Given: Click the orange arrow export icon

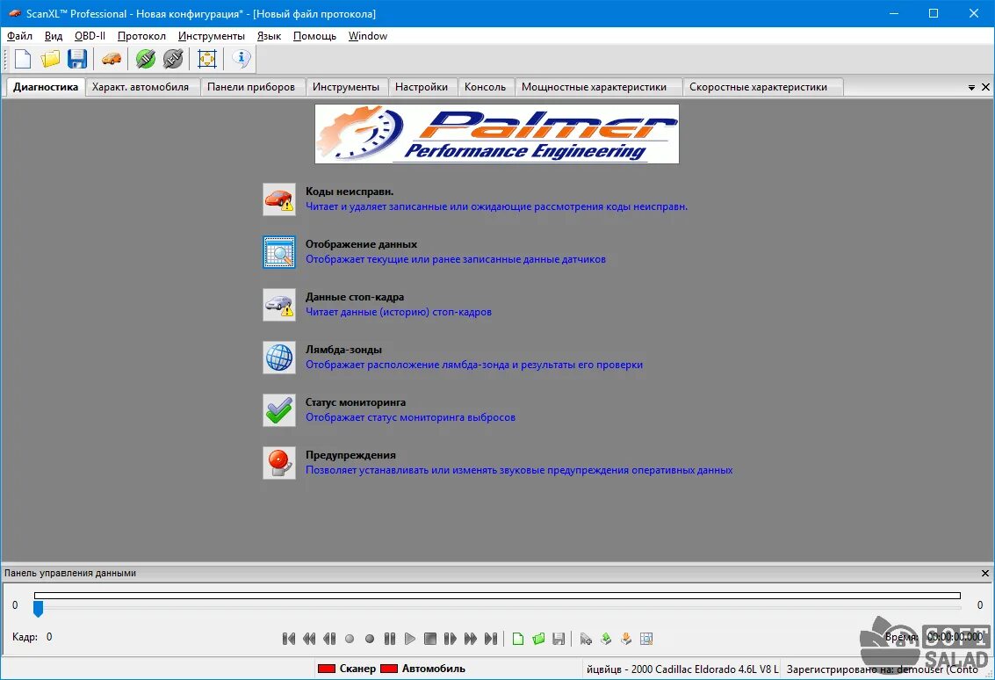Looking at the screenshot, I should (x=626, y=639).
